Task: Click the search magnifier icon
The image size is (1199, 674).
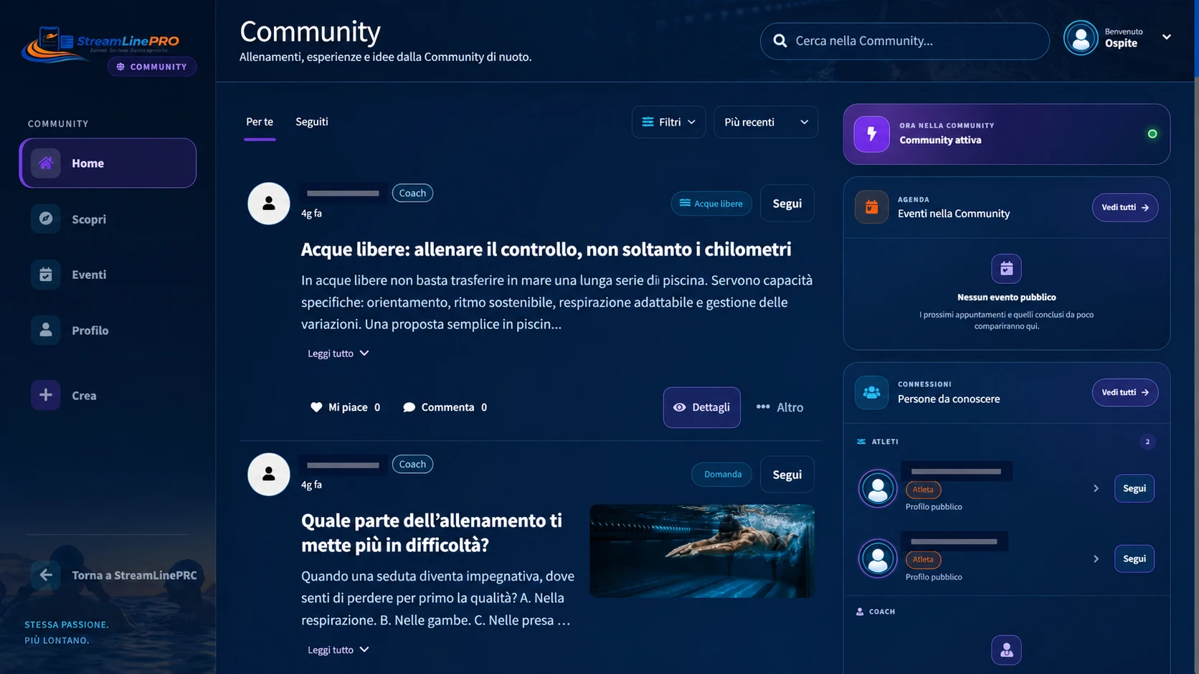Action: (x=780, y=41)
